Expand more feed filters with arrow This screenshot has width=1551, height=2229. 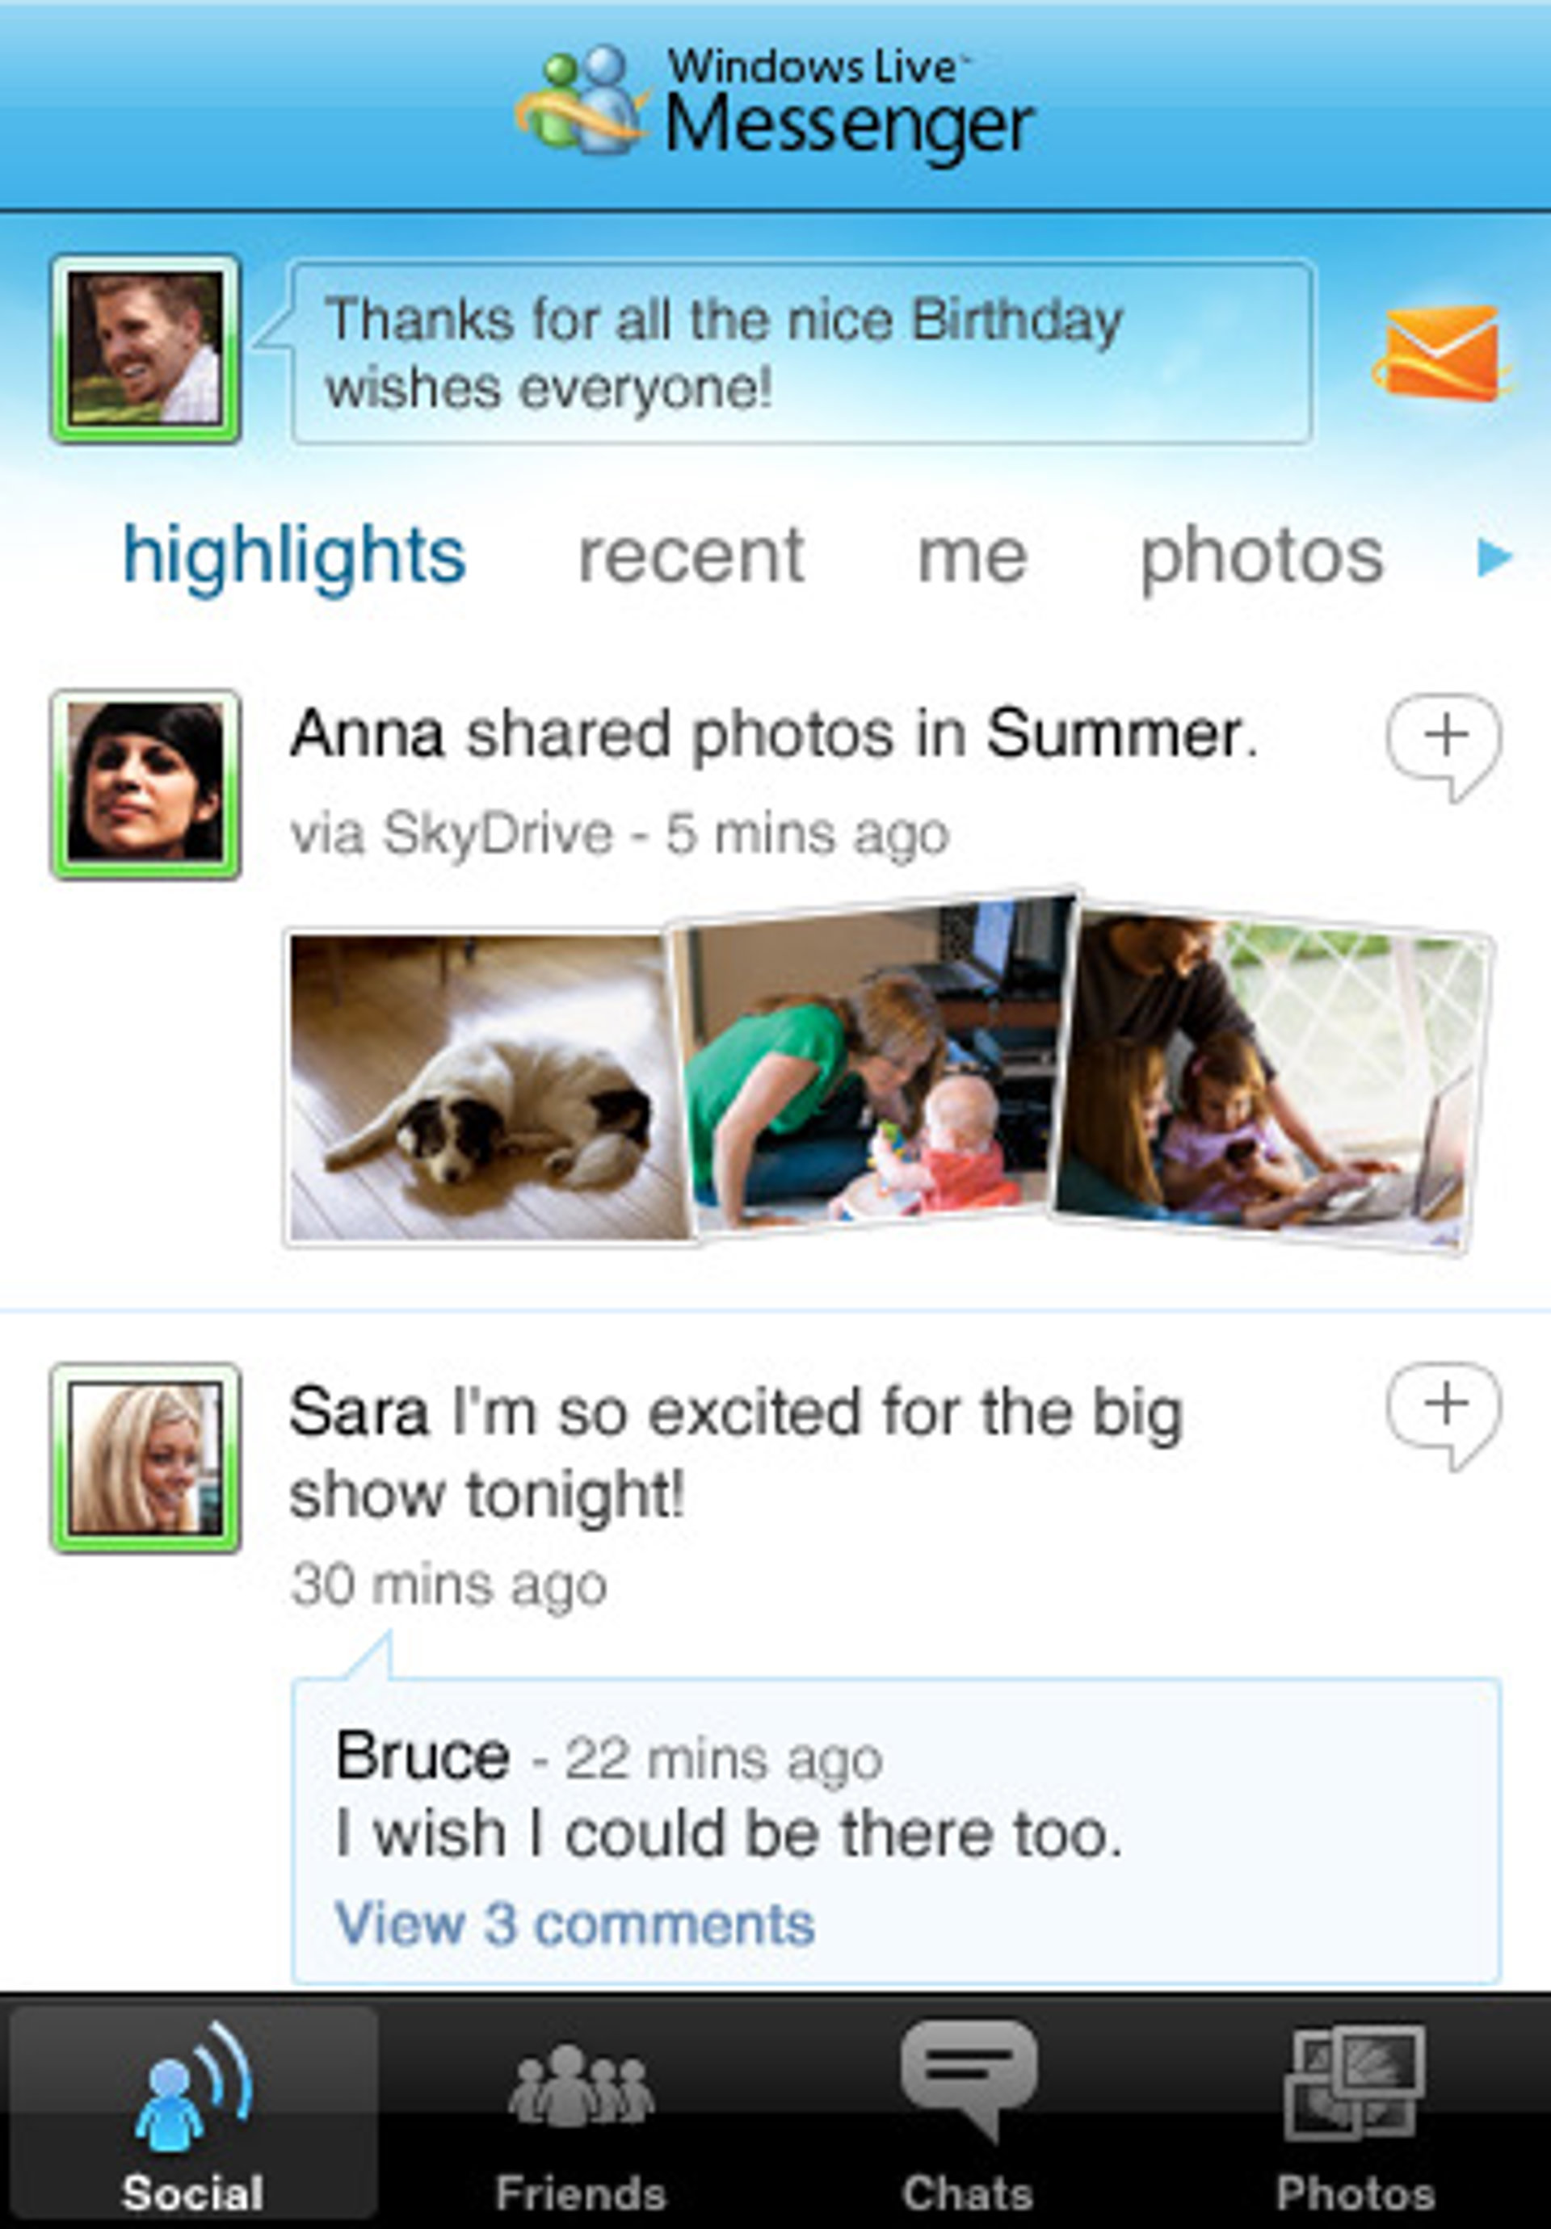click(x=1494, y=557)
